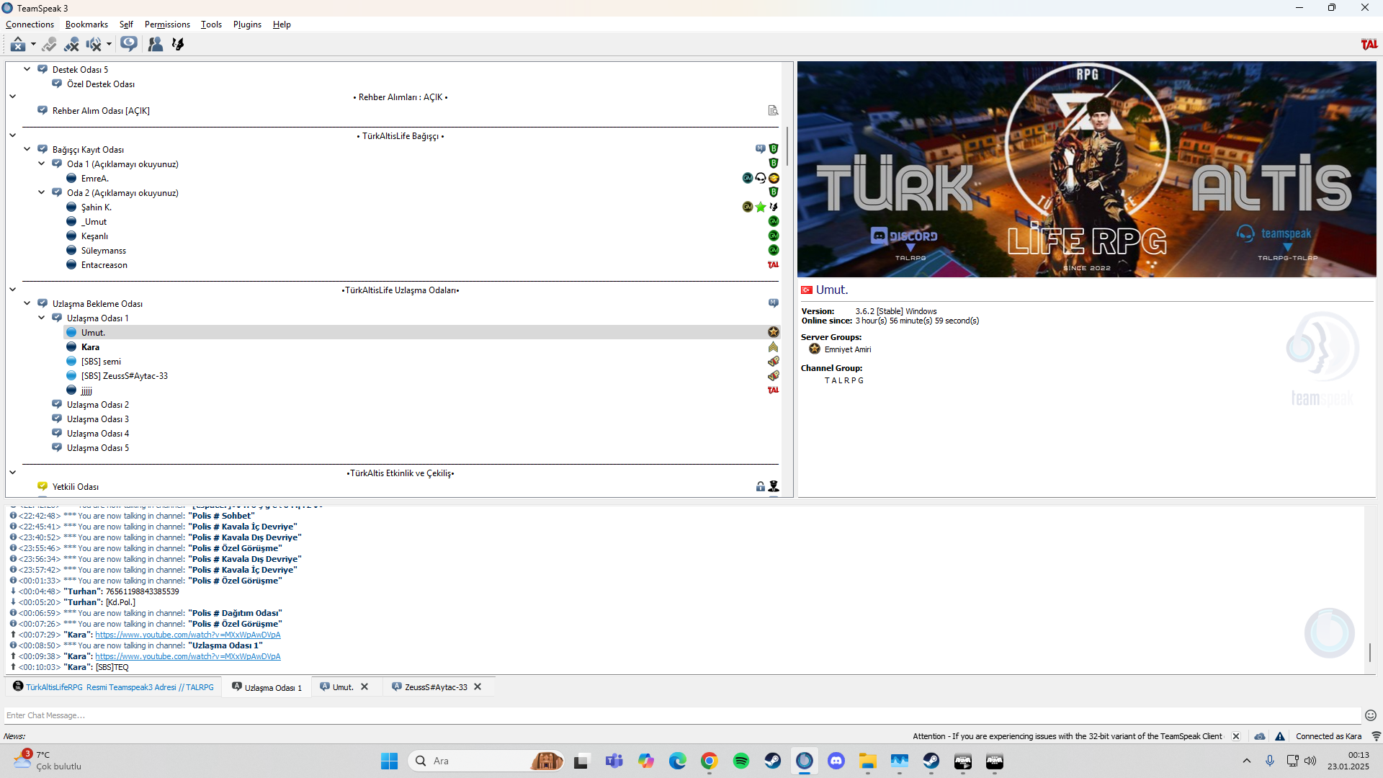Collapse Oda 1 (Açıklamayı okuyunuz) channel
The width and height of the screenshot is (1383, 778).
click(41, 164)
